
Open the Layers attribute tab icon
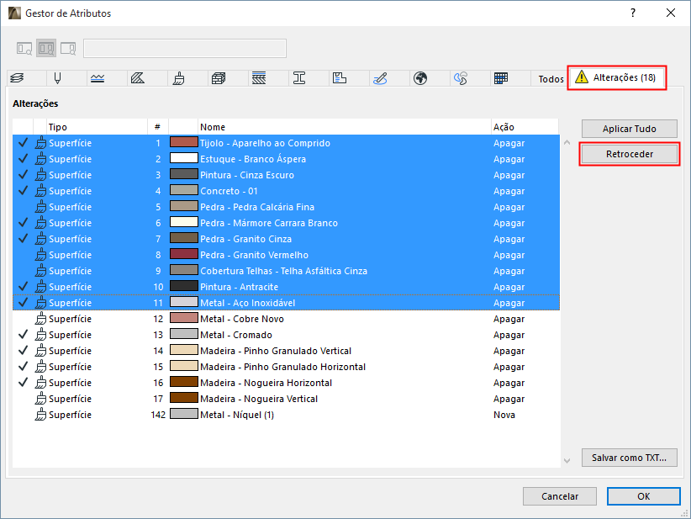point(17,78)
